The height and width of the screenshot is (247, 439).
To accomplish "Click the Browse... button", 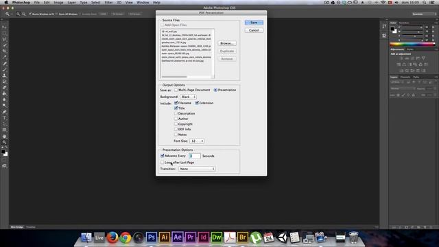I will point(227,43).
